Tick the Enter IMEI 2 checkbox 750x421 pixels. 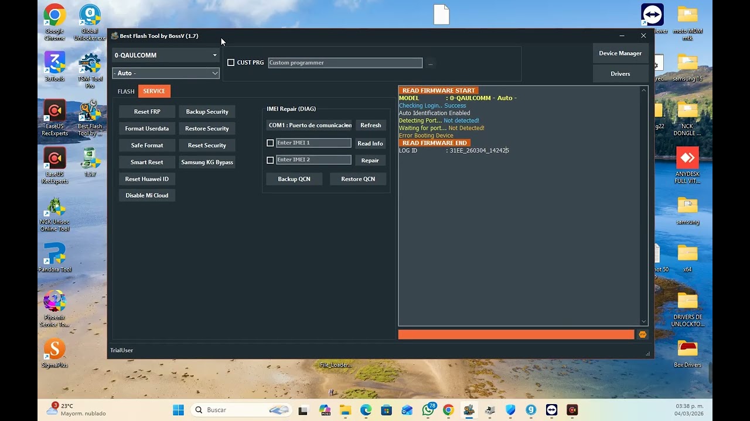click(x=270, y=160)
